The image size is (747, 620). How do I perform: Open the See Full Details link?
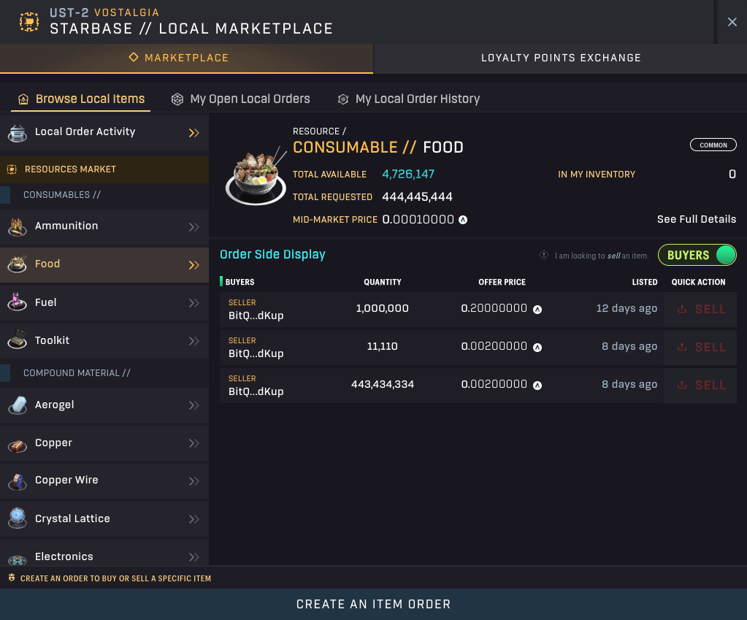point(697,219)
